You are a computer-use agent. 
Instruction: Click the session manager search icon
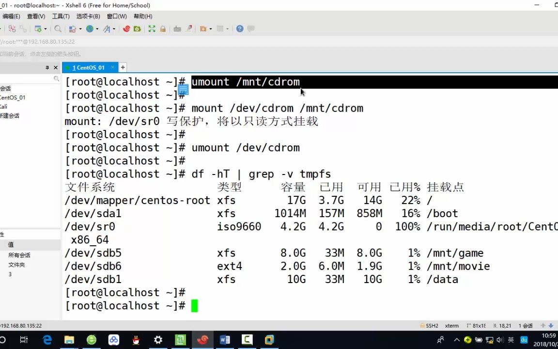(56, 79)
